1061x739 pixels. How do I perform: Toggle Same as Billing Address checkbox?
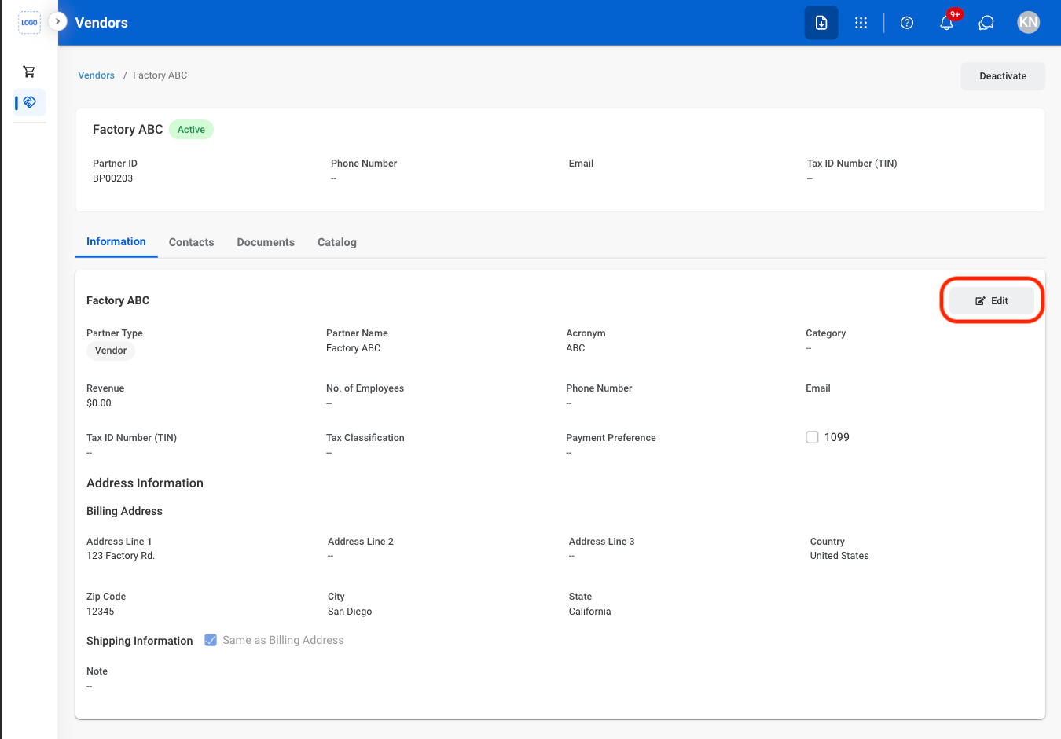click(211, 640)
